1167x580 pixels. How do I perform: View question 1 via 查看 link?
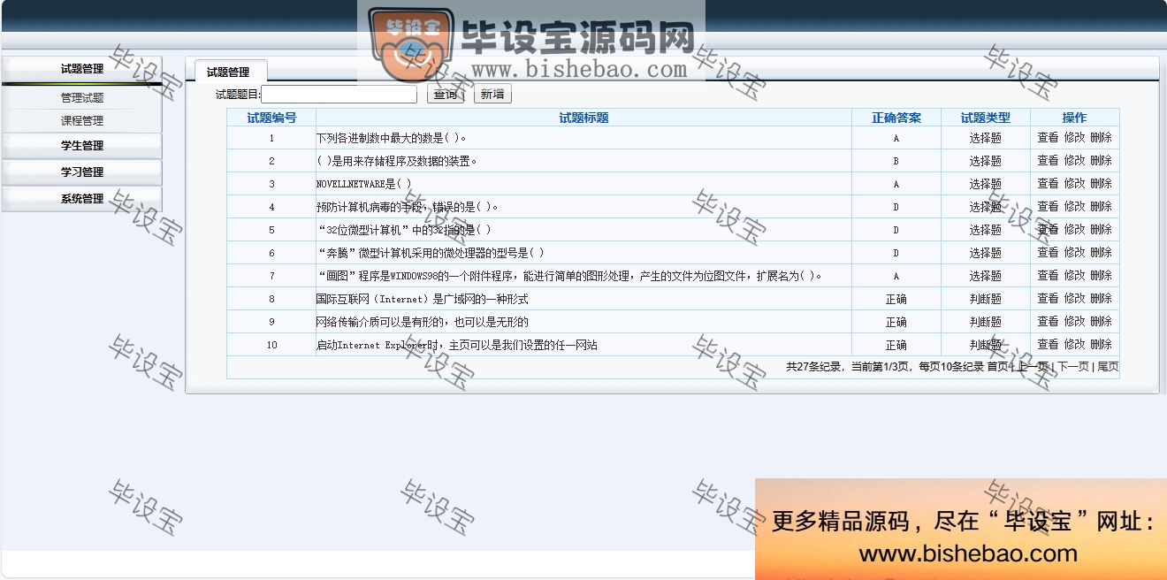(1048, 138)
